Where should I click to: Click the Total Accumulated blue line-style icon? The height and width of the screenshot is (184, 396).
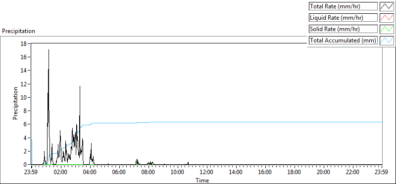pyautogui.click(x=387, y=40)
